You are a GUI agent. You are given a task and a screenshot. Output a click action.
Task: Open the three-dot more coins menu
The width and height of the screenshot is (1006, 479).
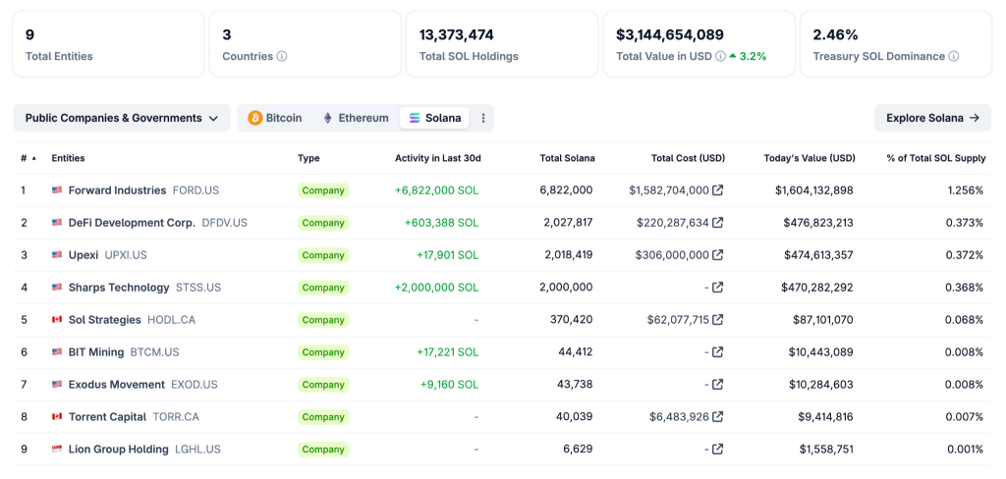482,118
